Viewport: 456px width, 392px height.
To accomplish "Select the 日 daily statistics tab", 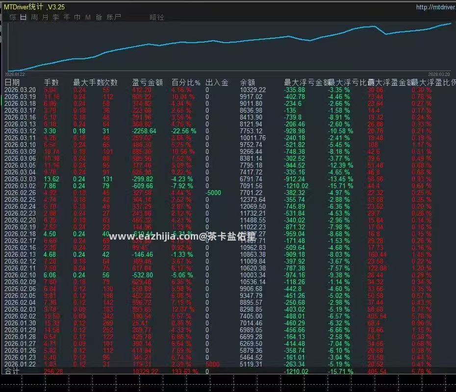I will pos(23,17).
